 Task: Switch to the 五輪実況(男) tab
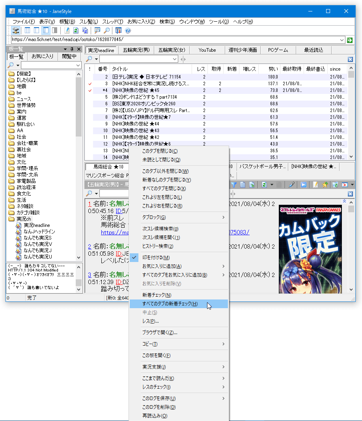136,50
